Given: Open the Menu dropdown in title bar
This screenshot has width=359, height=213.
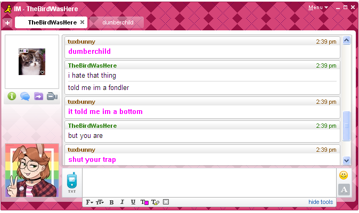Looking at the screenshot, I should (318, 7).
